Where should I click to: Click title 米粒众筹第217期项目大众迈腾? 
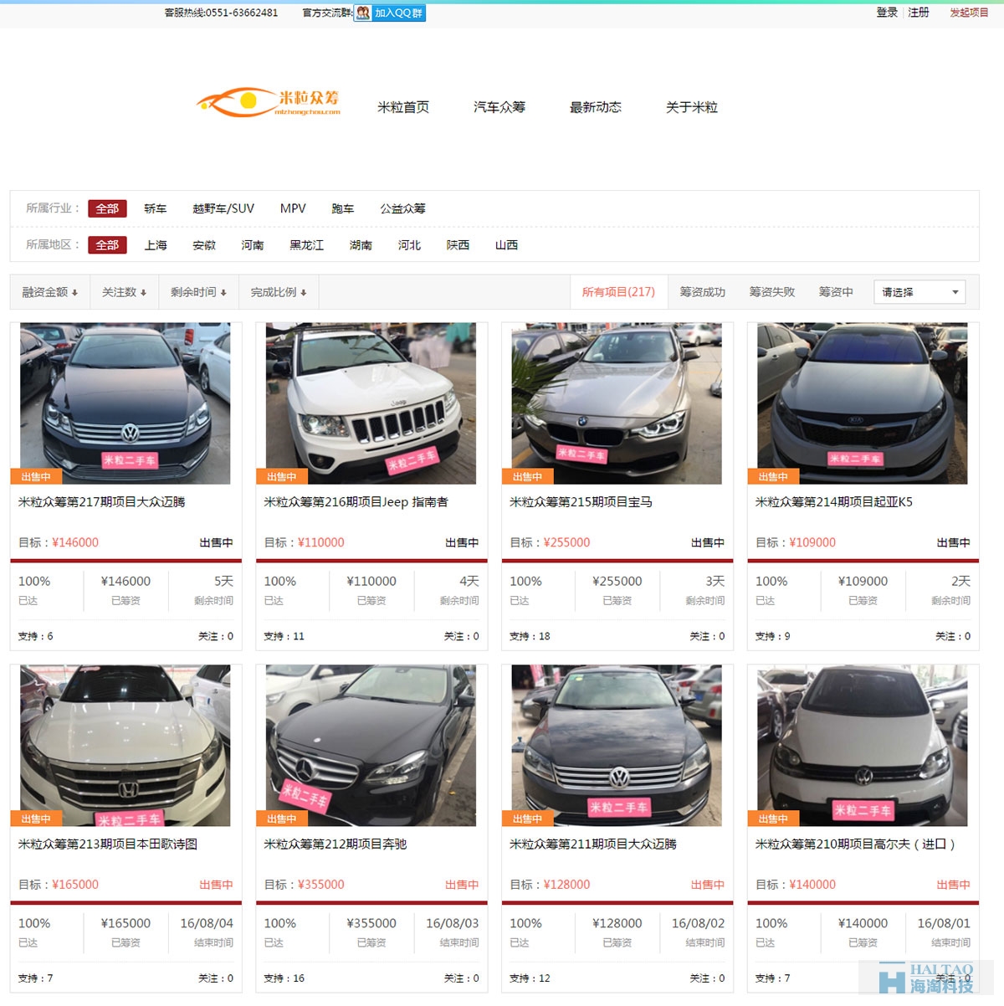[102, 502]
